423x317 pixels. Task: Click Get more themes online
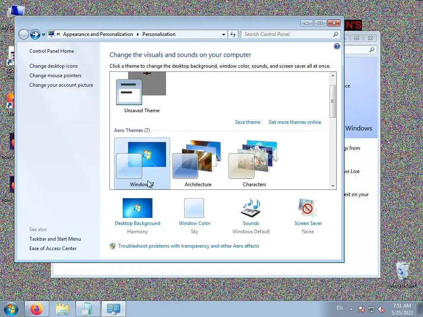click(x=295, y=122)
